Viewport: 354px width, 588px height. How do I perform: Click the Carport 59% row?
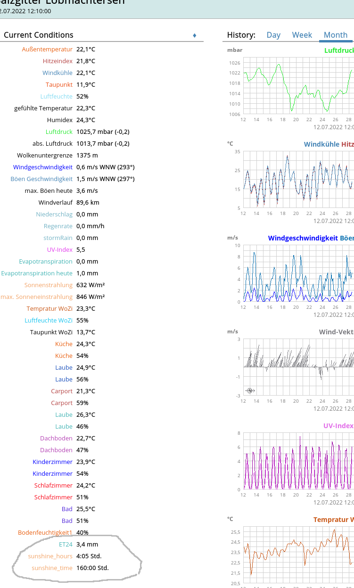pyautogui.click(x=70, y=403)
